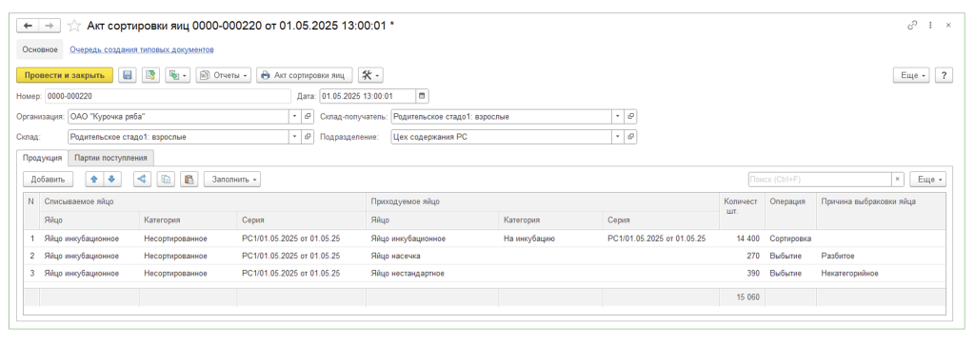Expand the Склад-получатель dropdown list
975x343 pixels.
click(x=617, y=117)
